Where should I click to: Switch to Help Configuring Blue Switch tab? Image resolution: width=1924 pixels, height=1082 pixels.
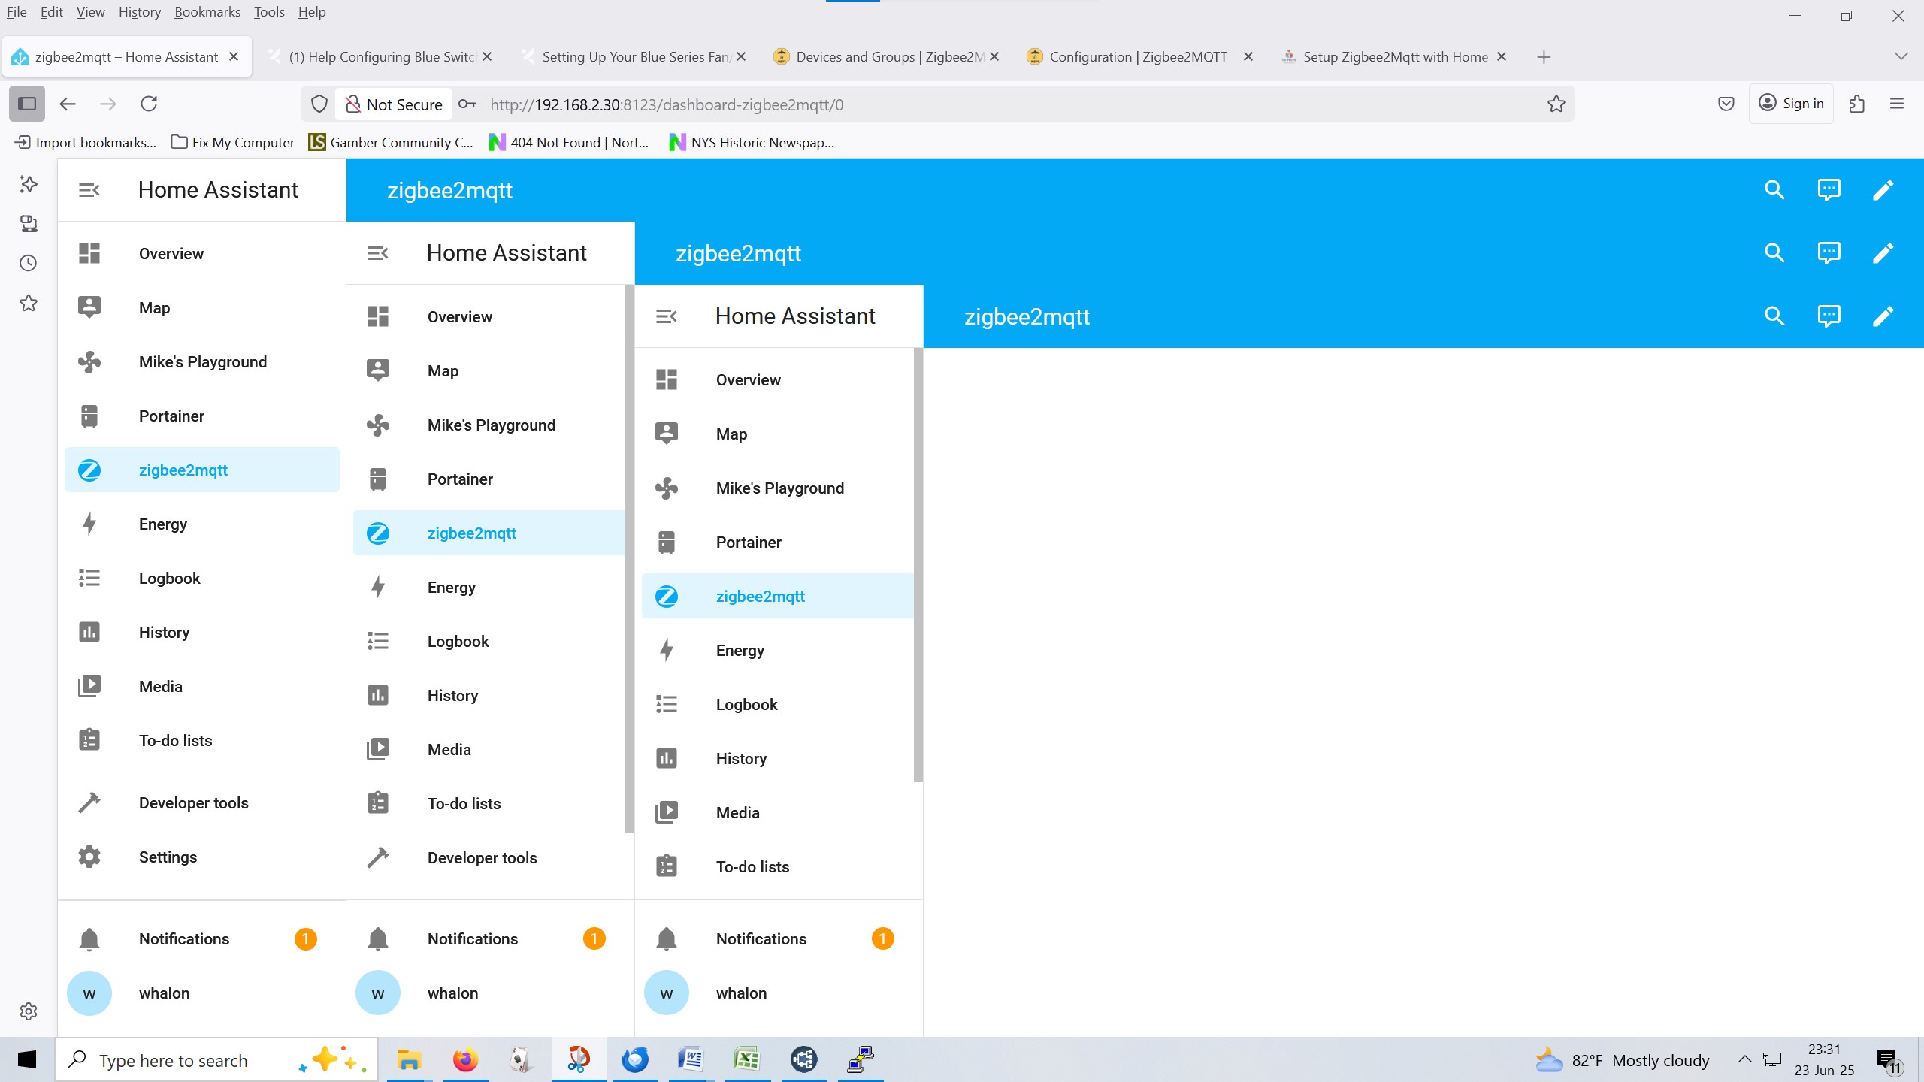[x=380, y=56]
